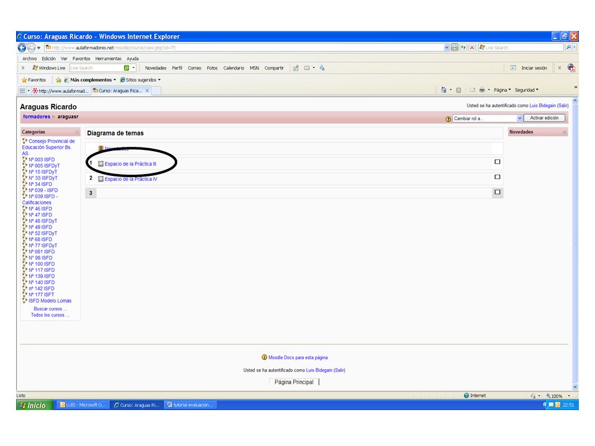This screenshot has height=446, width=595.
Task: Open the Ayuda menu
Action: (133, 59)
